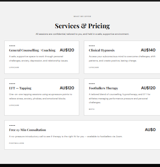Click the AU$120 price on EFT Tapping
Image resolution: width=160 pixels, height=167 pixels.
(x=67, y=88)
